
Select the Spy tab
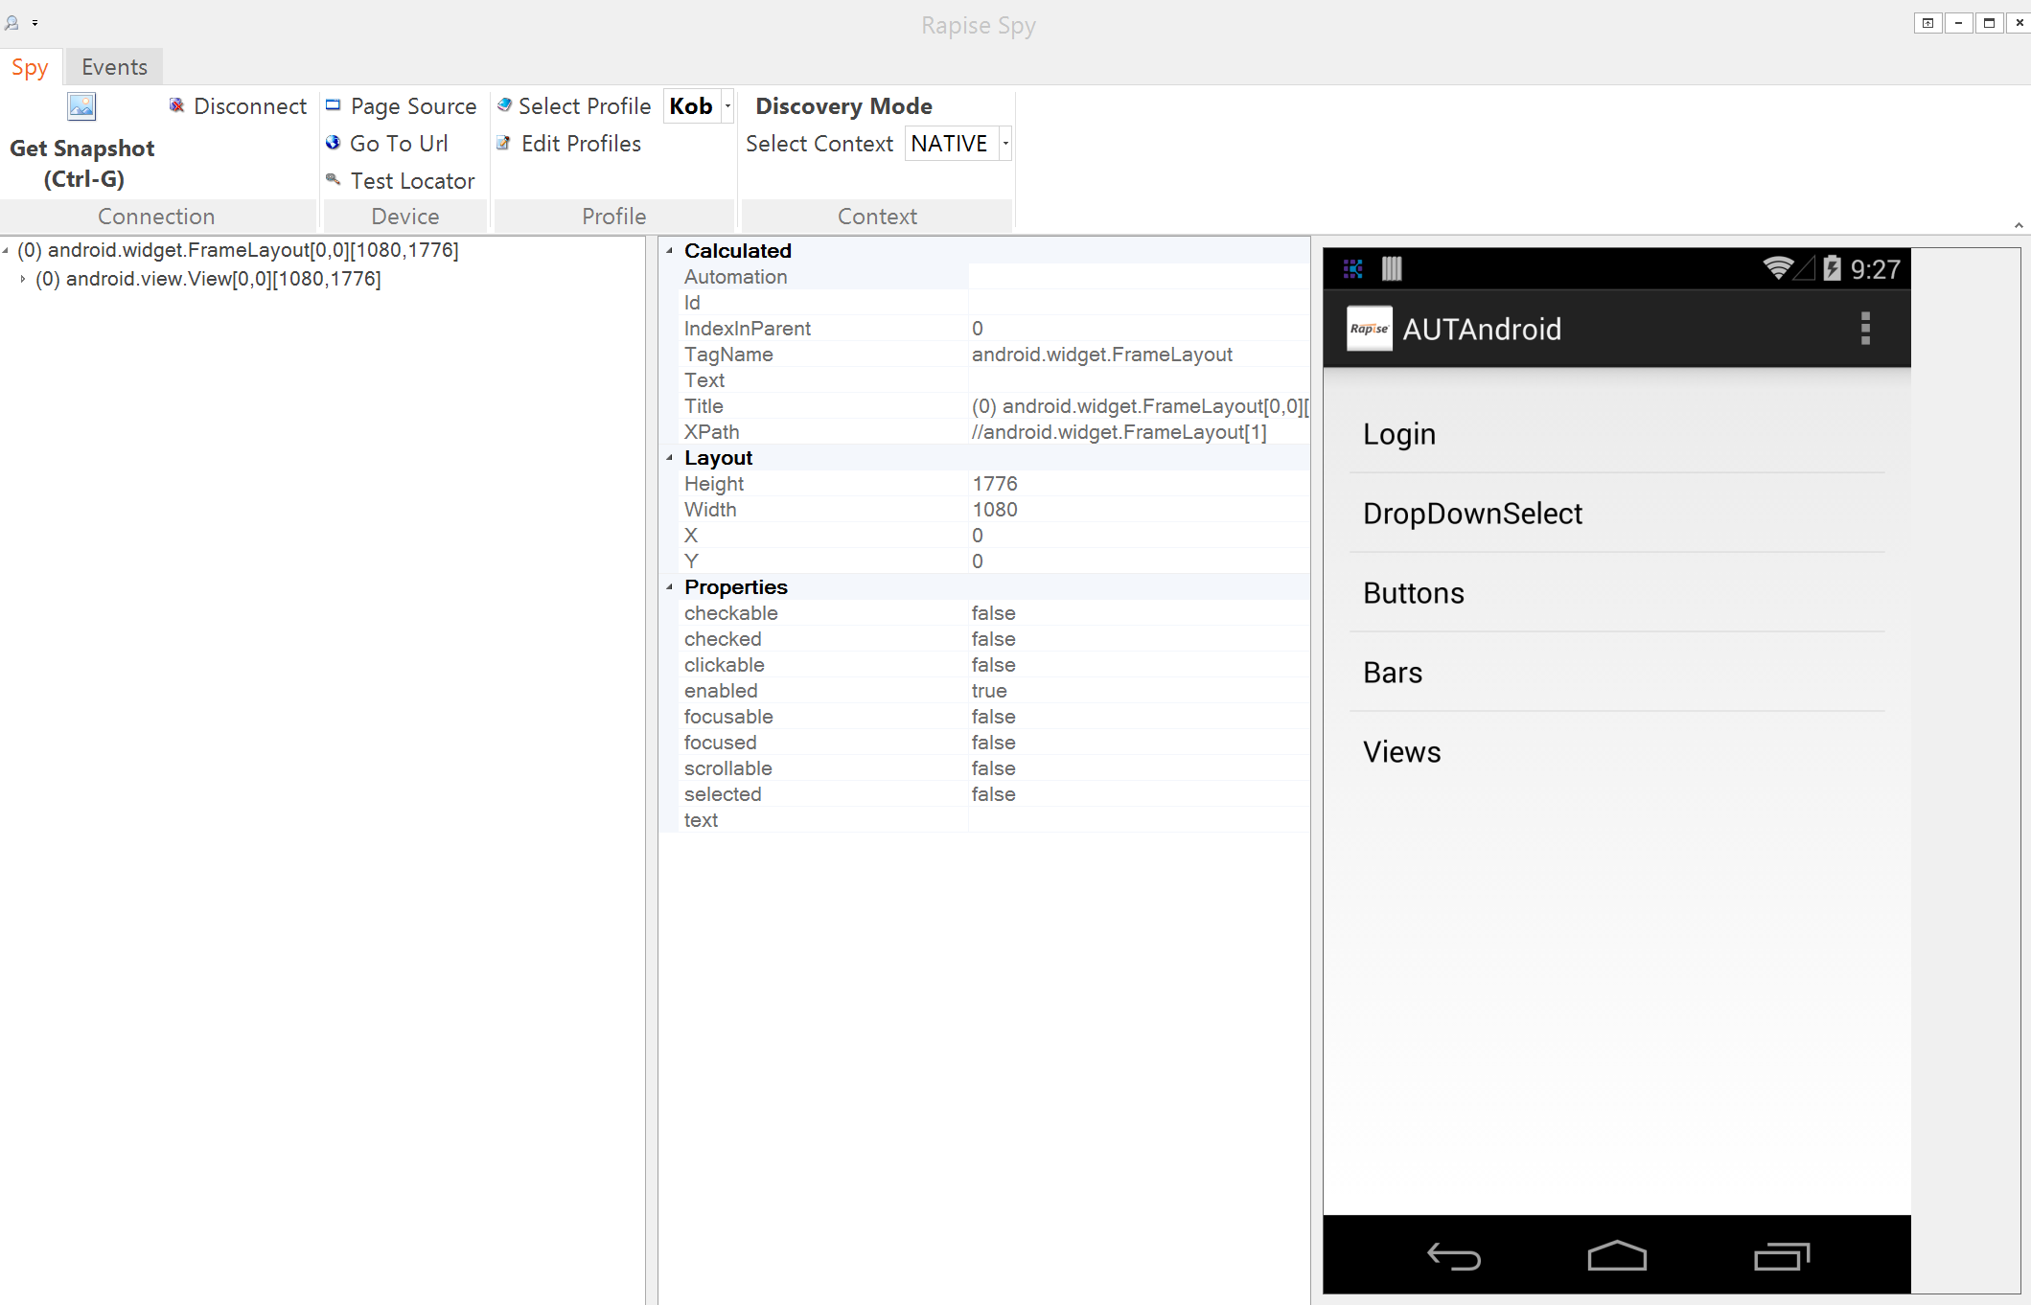30,67
